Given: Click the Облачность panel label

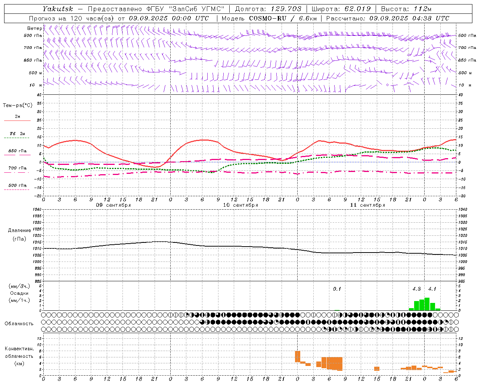Looking at the screenshot, I should pos(19,324).
